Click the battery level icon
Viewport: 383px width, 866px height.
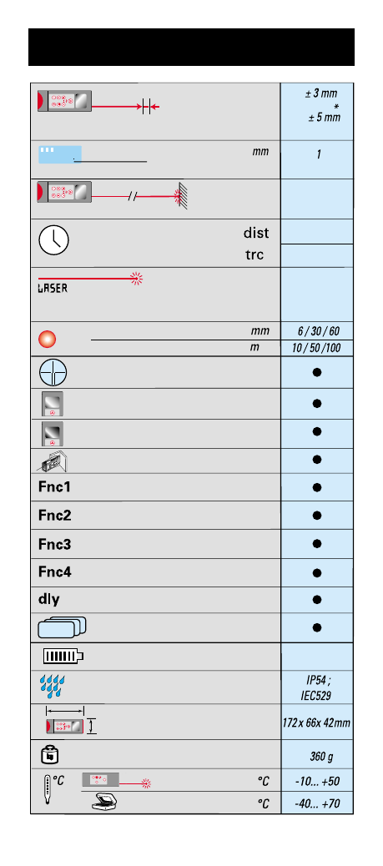click(x=63, y=656)
